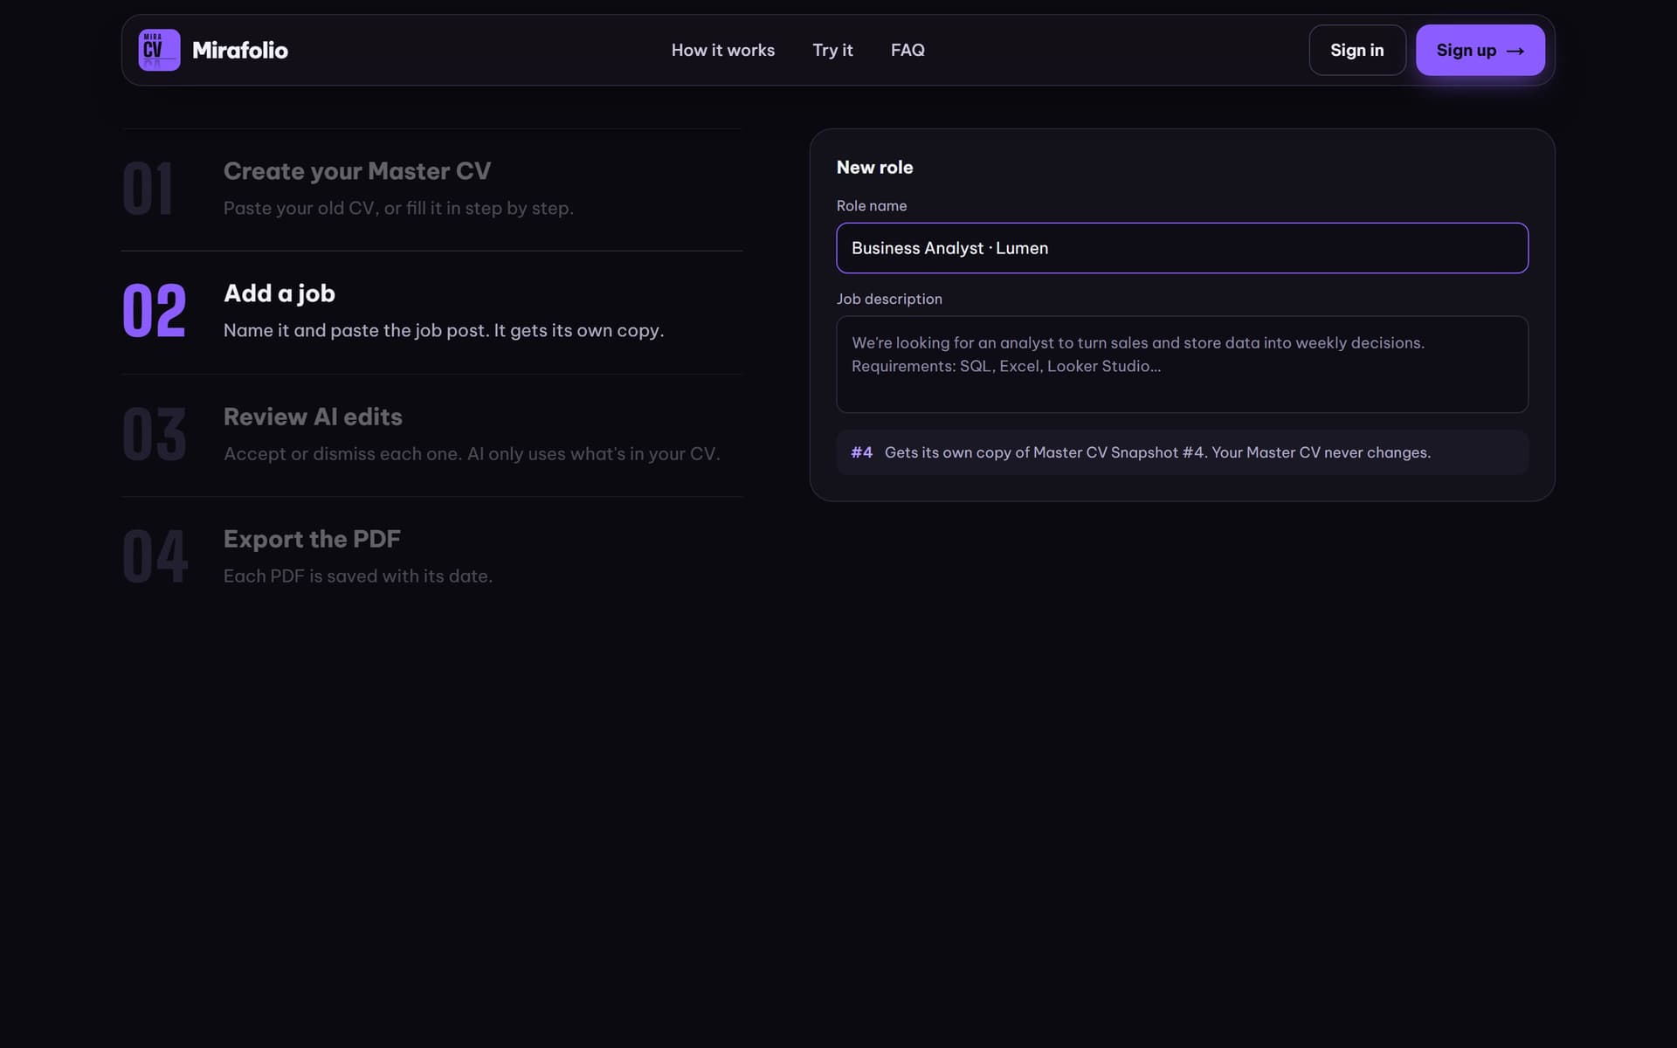This screenshot has height=1048, width=1677.
Task: Click the Master CV Snapshot #4 note text
Action: (1157, 452)
